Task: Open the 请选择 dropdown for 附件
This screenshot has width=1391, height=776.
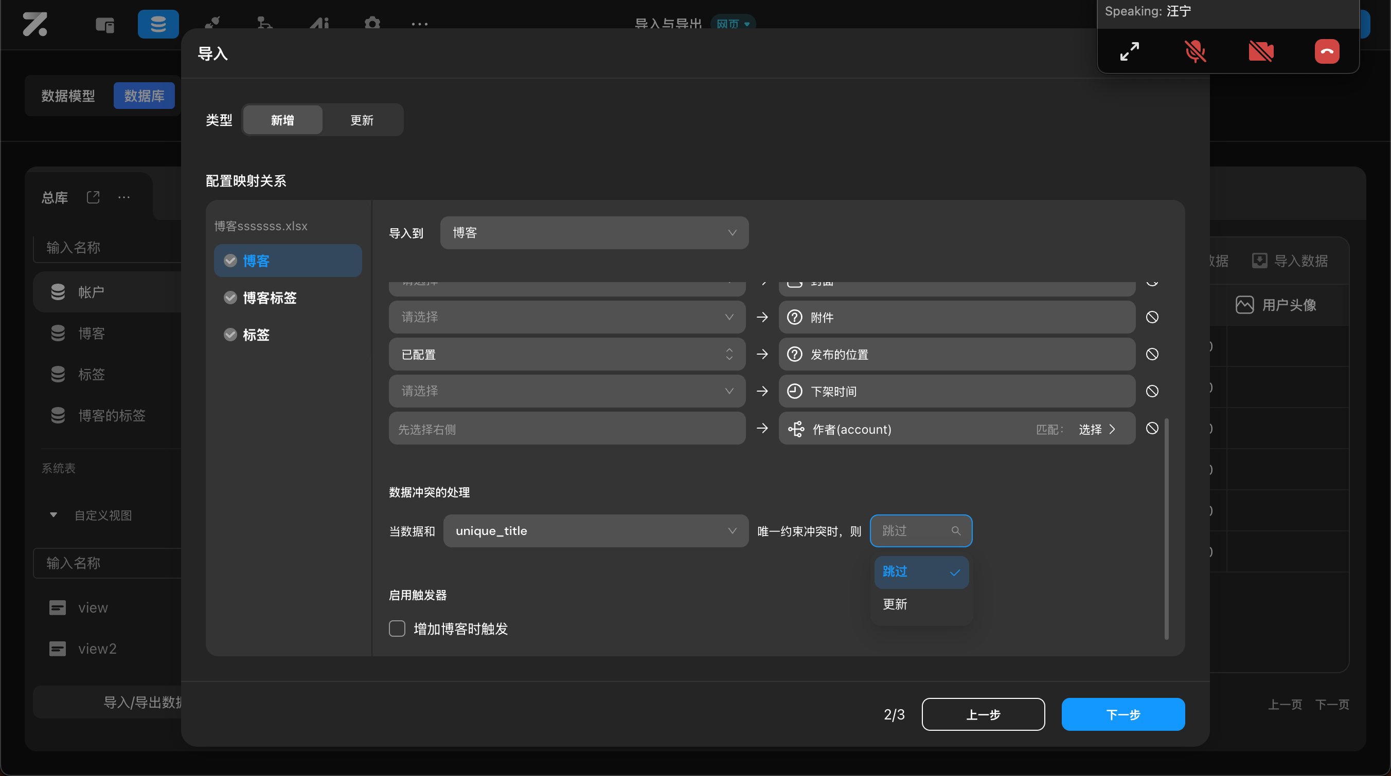Action: (567, 317)
